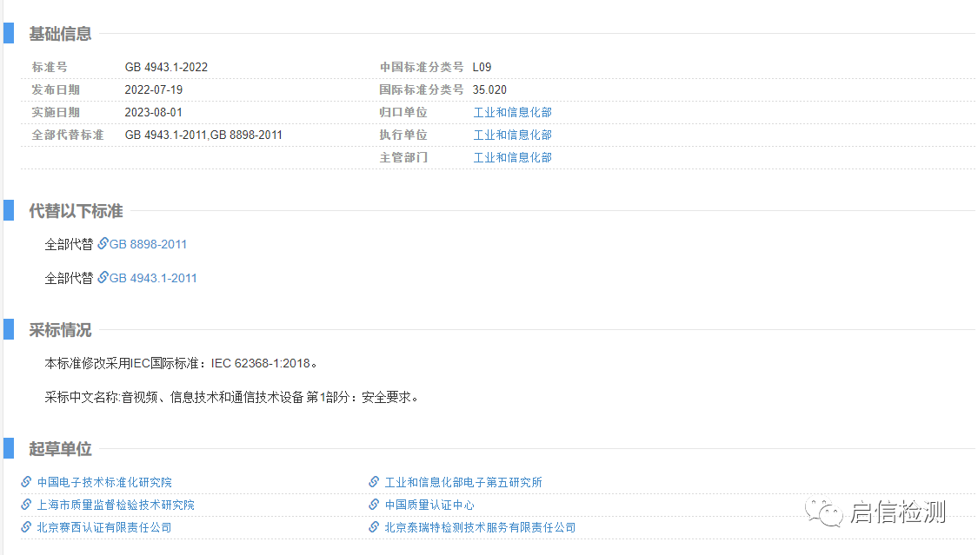Click link icon before 北京赛西认证有限责任公司
This screenshot has width=978, height=555.
click(26, 527)
